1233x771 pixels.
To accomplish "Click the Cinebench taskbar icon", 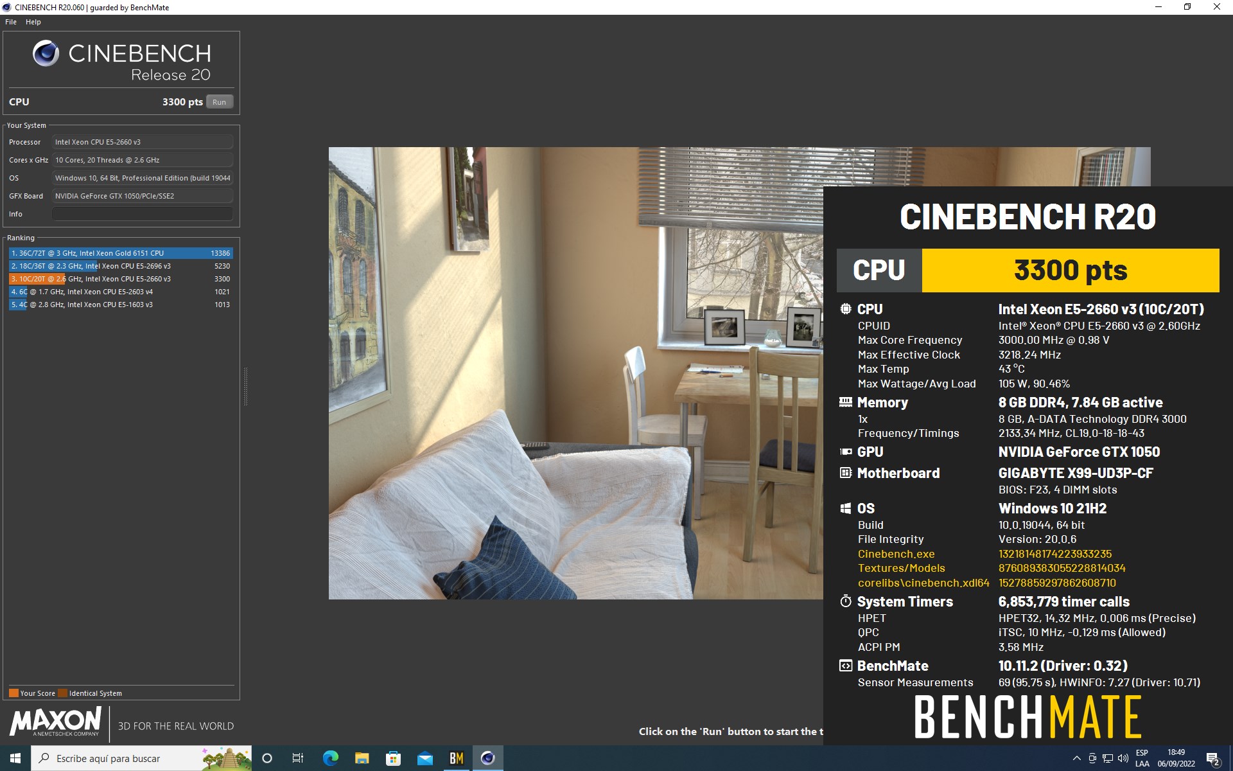I will point(487,758).
